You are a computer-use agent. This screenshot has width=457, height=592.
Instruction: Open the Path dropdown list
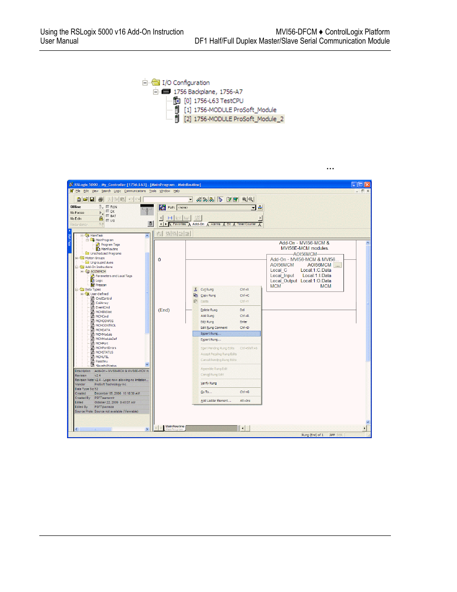[x=253, y=208]
